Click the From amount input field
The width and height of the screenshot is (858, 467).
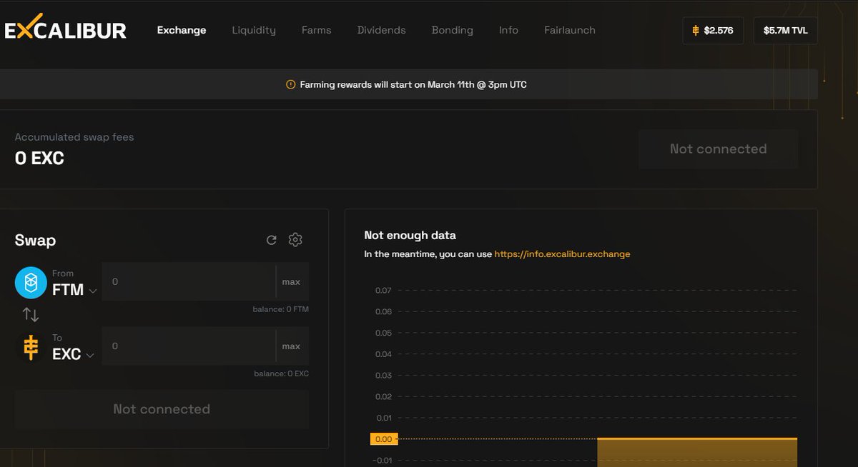[189, 281]
